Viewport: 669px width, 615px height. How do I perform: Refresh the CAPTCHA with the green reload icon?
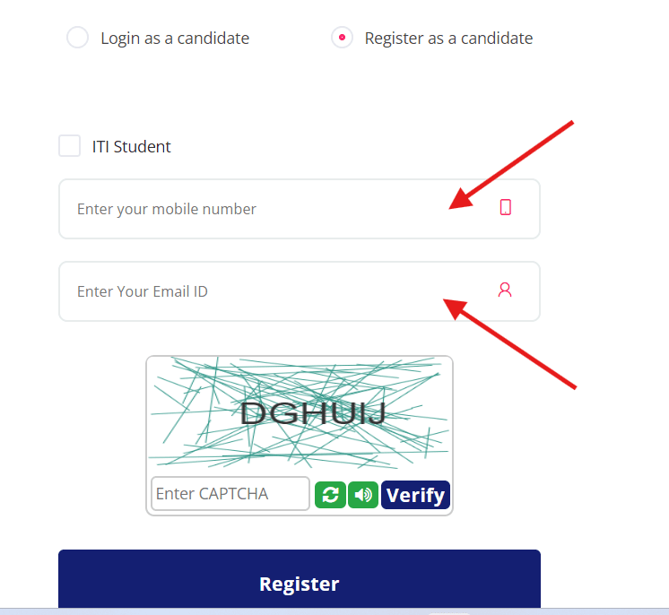point(330,495)
